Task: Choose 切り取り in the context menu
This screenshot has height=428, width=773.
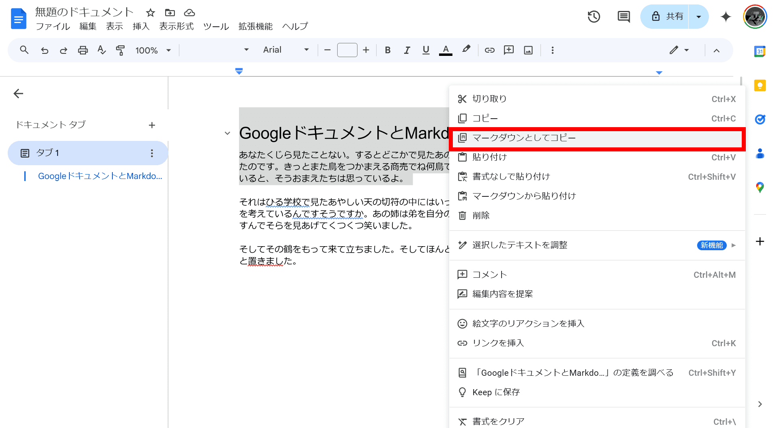Action: (597, 99)
